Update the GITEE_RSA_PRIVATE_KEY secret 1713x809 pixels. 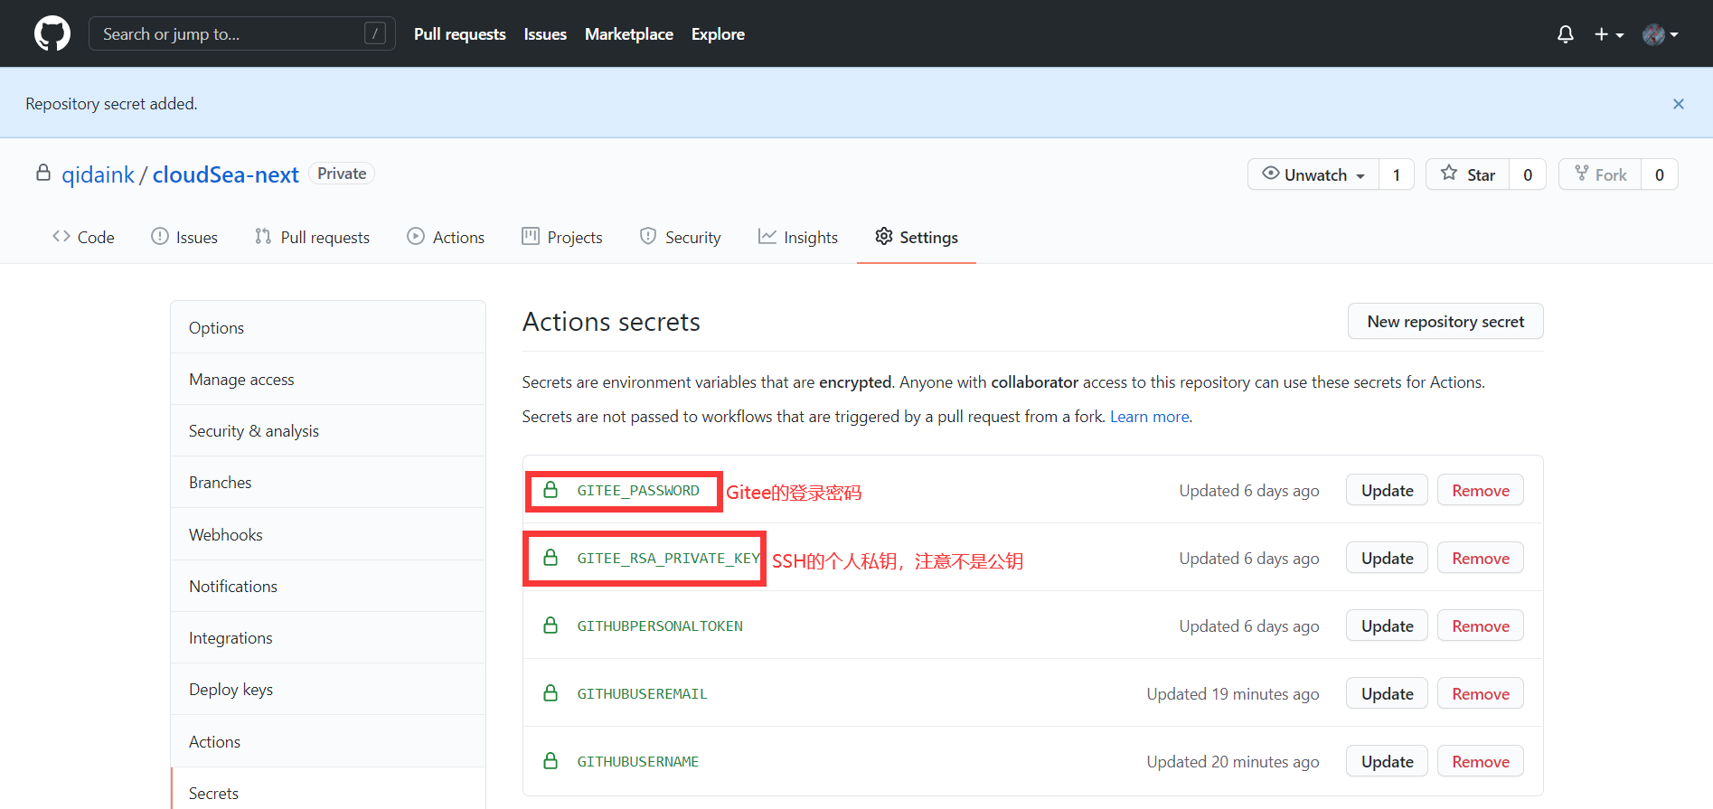pos(1387,558)
